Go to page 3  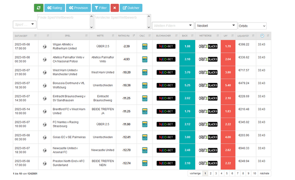tap(216, 173)
